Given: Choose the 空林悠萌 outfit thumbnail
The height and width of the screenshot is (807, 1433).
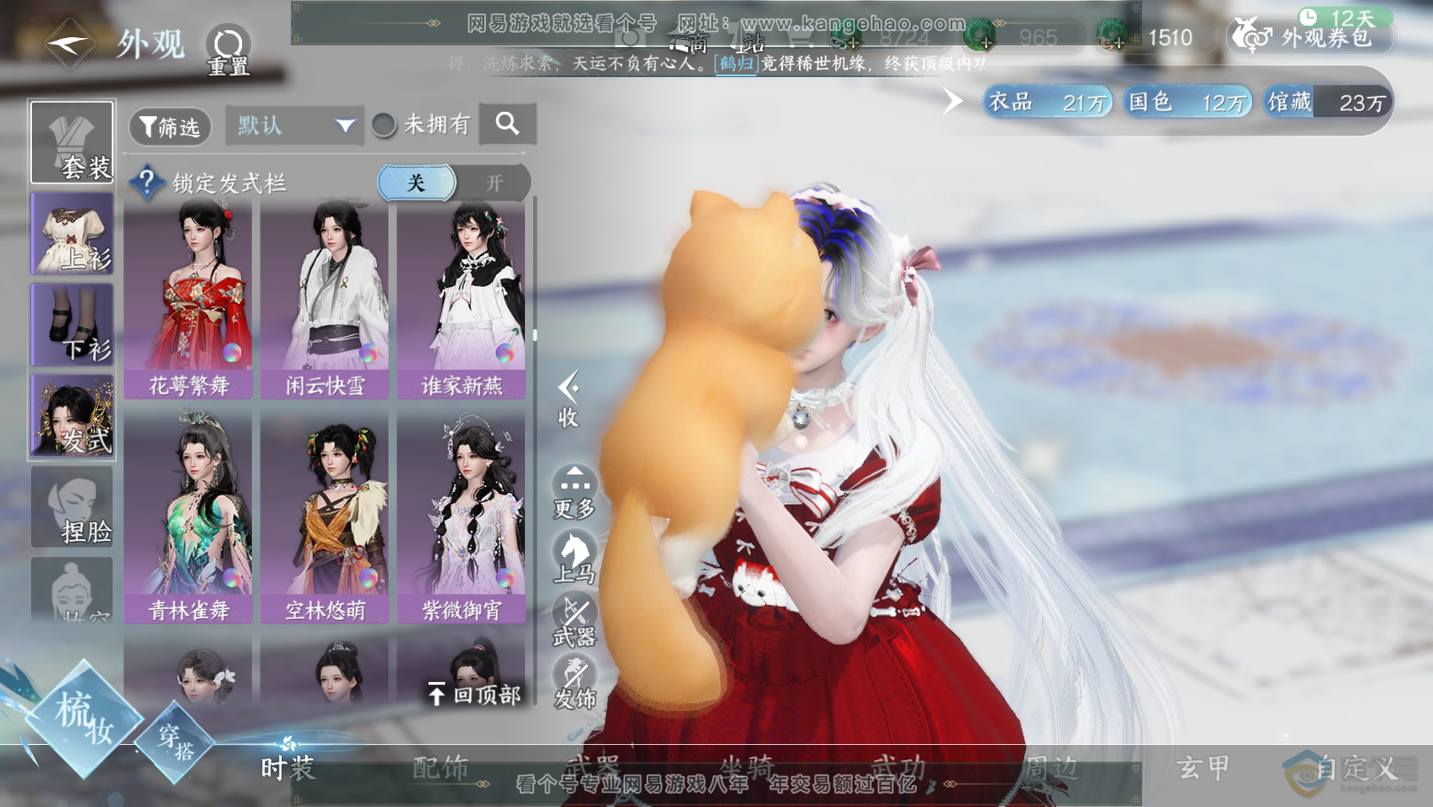Looking at the screenshot, I should click(x=325, y=517).
